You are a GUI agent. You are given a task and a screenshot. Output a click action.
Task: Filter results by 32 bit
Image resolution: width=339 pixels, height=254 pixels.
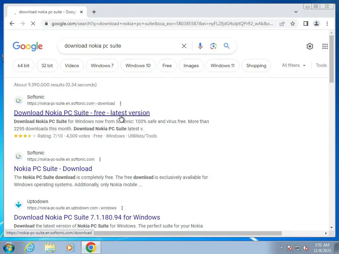(x=47, y=65)
